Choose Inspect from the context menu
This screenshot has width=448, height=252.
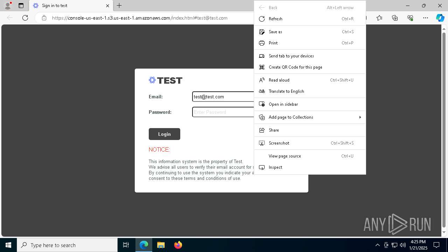click(x=310, y=167)
